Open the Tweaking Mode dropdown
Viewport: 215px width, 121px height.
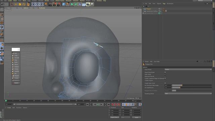tap(188, 93)
